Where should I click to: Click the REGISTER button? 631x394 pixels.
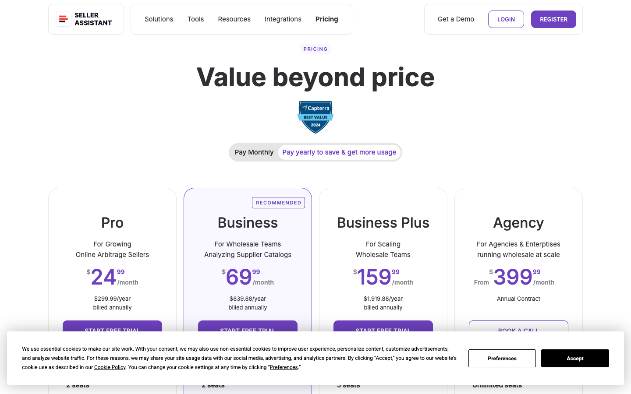[553, 19]
